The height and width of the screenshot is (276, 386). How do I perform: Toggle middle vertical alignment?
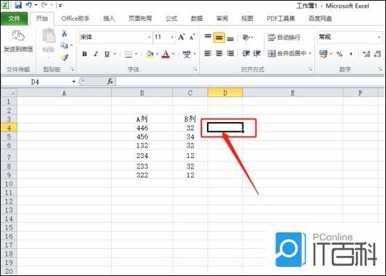pos(219,37)
